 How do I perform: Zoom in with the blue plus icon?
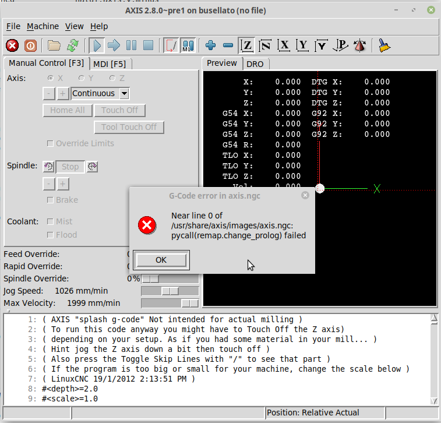coord(211,45)
